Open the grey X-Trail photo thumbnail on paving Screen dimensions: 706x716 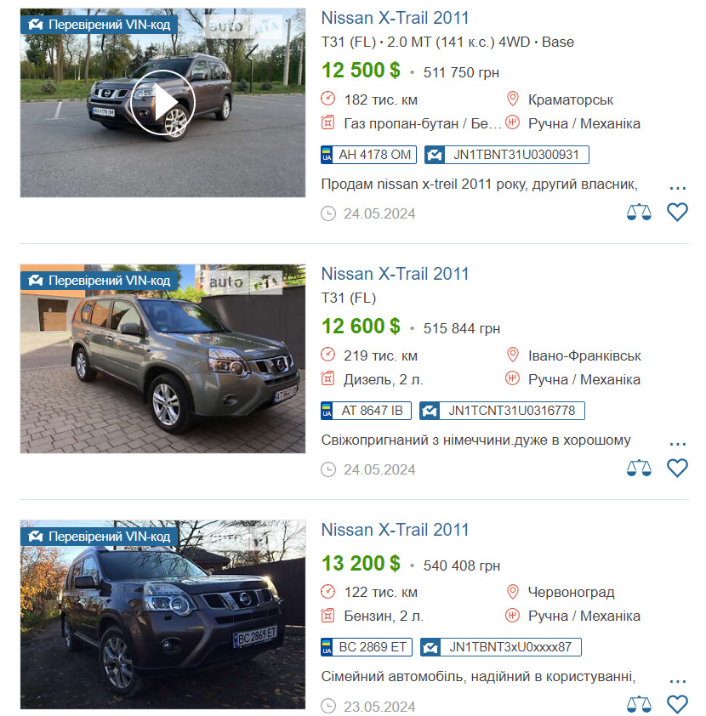point(162,359)
